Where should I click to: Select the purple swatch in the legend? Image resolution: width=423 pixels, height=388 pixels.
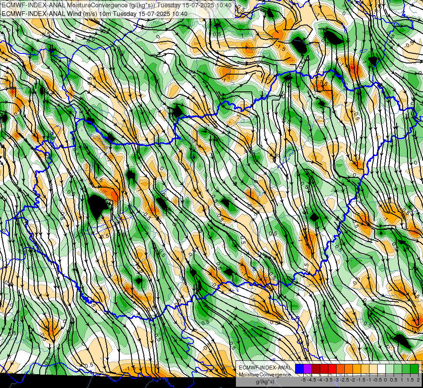pyautogui.click(x=308, y=369)
